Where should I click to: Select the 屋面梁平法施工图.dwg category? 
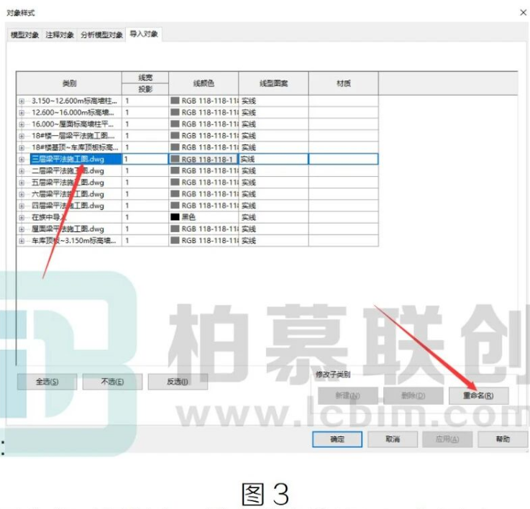(x=68, y=229)
